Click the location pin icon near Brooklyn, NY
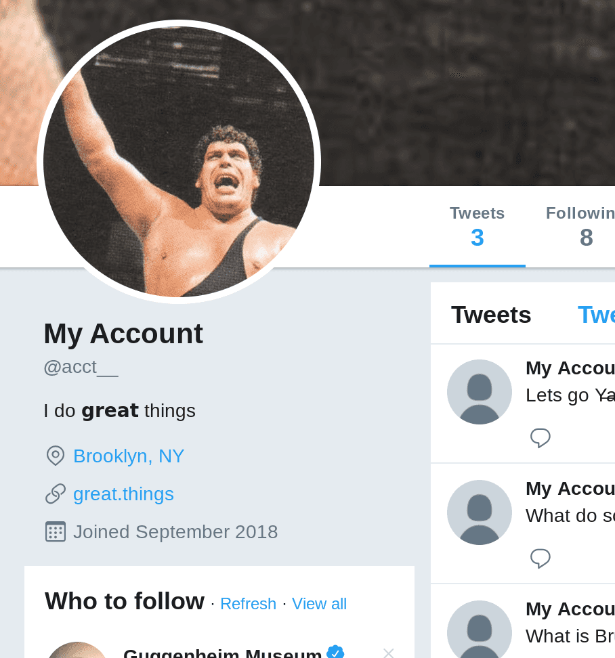Viewport: 615px width, 658px height. click(55, 456)
